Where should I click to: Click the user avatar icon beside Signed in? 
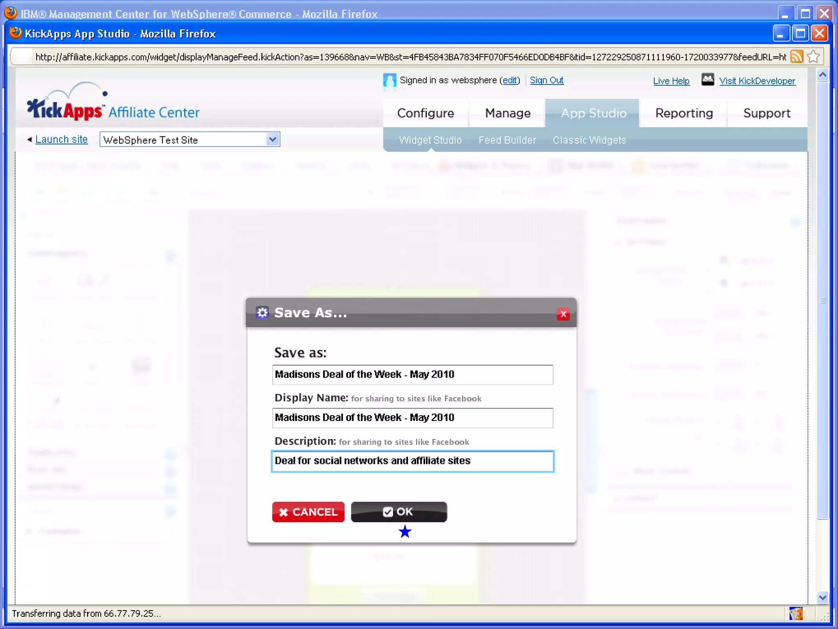389,80
